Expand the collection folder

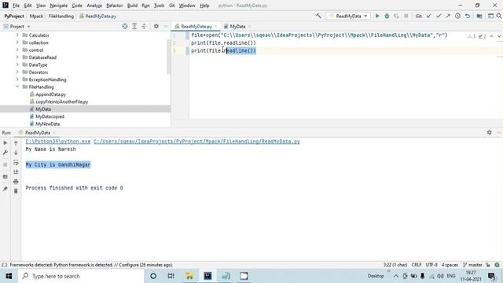point(17,42)
